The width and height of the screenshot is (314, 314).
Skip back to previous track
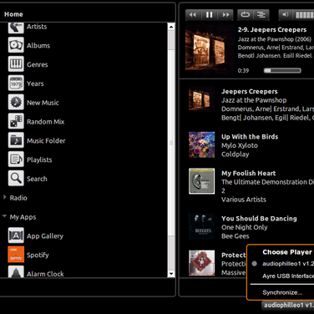tap(193, 15)
